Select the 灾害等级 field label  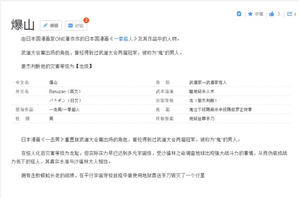[165, 100]
